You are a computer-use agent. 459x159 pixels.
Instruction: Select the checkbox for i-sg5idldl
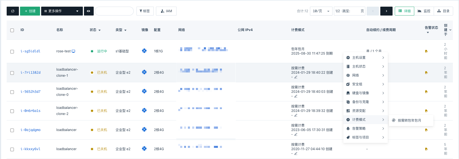pyautogui.click(x=12, y=52)
